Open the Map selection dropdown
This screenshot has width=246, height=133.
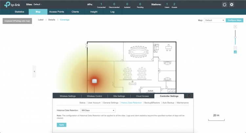215,20
